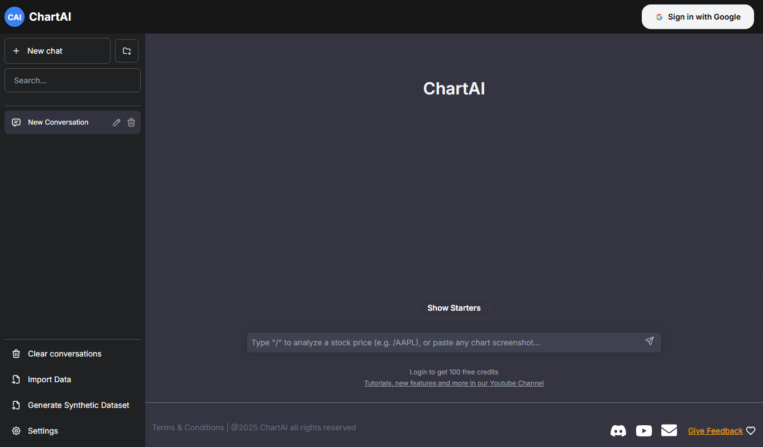Click the ChartAI brand name in header
This screenshot has height=447, width=763.
pos(50,17)
